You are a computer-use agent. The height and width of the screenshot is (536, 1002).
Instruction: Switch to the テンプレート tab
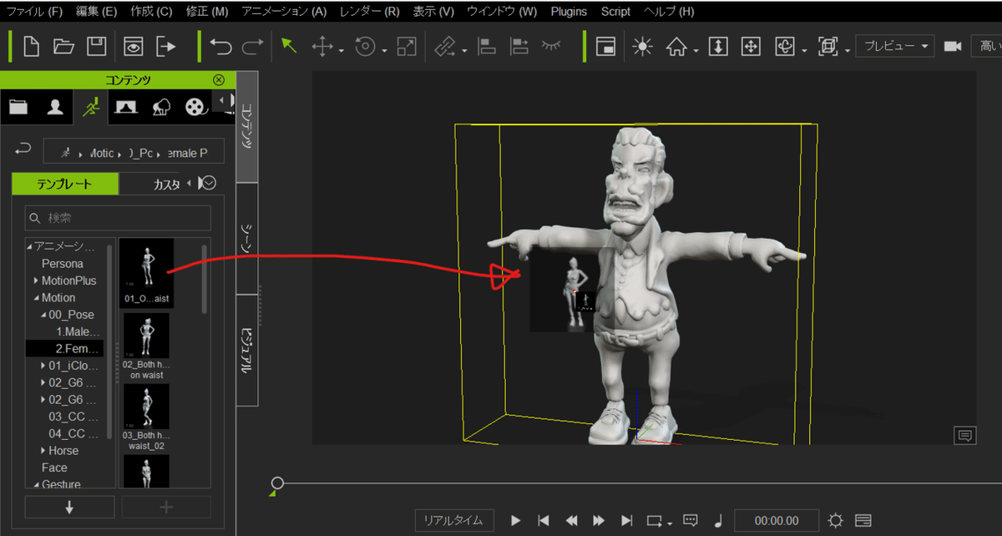(64, 184)
